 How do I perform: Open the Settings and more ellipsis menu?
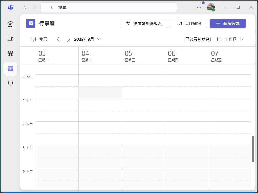tap(199, 7)
